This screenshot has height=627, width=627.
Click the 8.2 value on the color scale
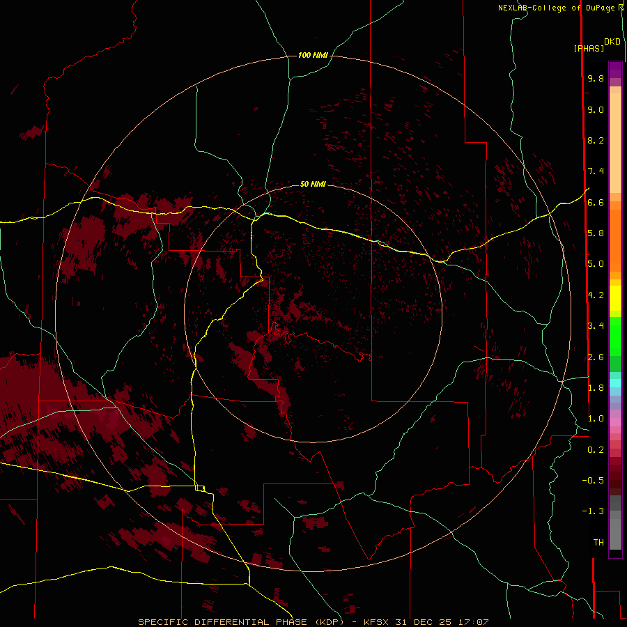coord(596,140)
